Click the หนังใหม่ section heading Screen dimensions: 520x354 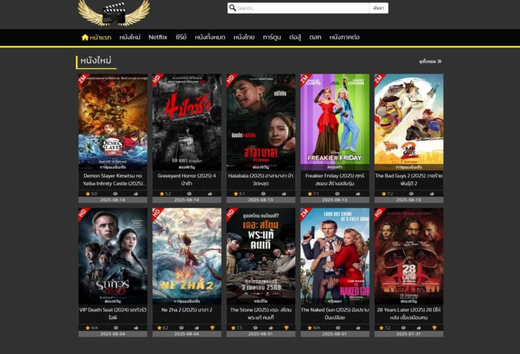96,61
